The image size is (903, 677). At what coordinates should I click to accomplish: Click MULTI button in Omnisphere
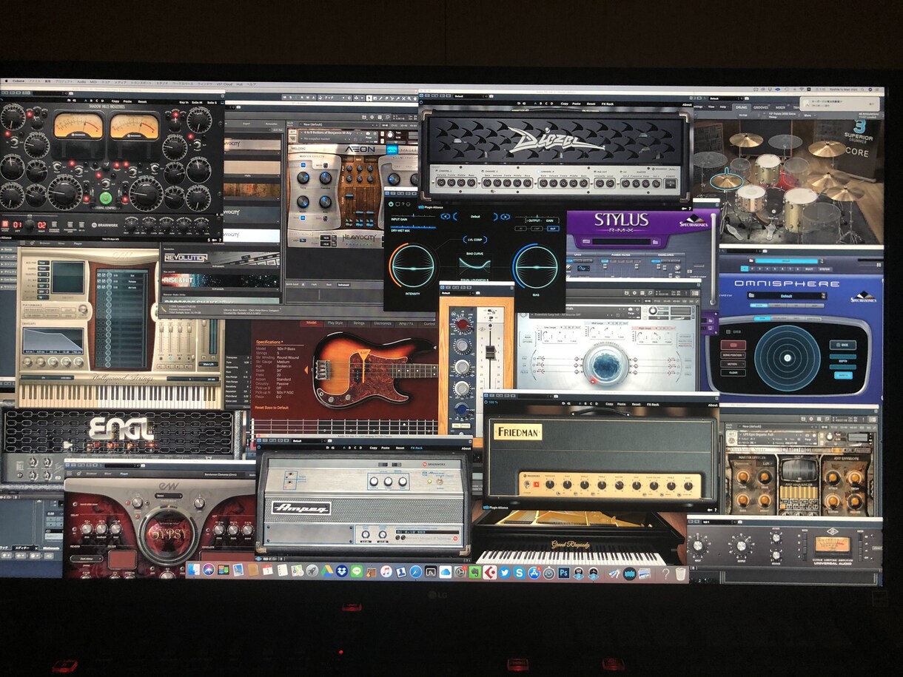pos(809,269)
